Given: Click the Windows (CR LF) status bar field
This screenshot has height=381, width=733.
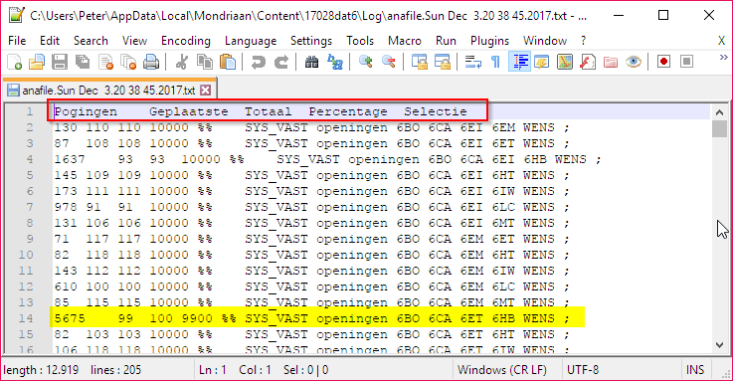Looking at the screenshot, I should pyautogui.click(x=502, y=370).
